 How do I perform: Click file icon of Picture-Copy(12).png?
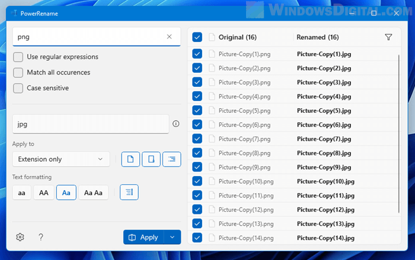click(212, 210)
